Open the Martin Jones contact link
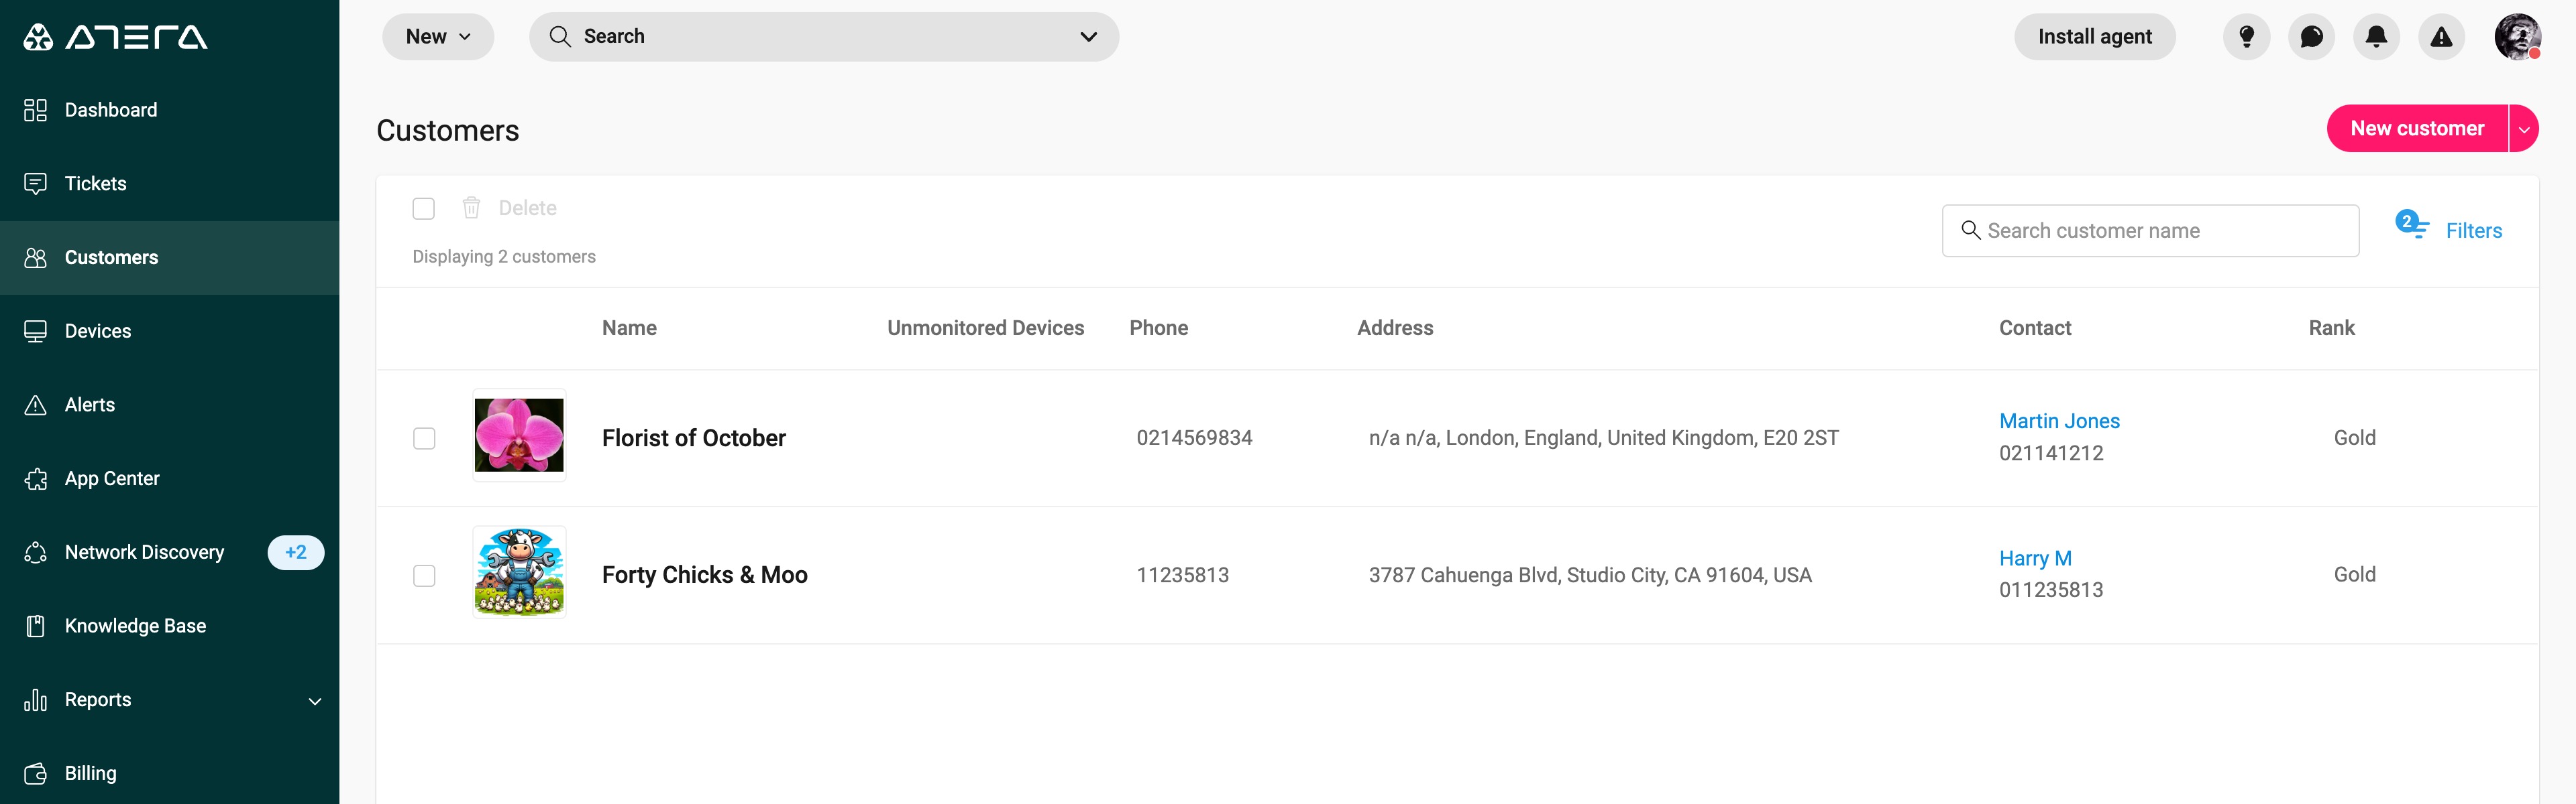The height and width of the screenshot is (804, 2576). pos(2059,421)
